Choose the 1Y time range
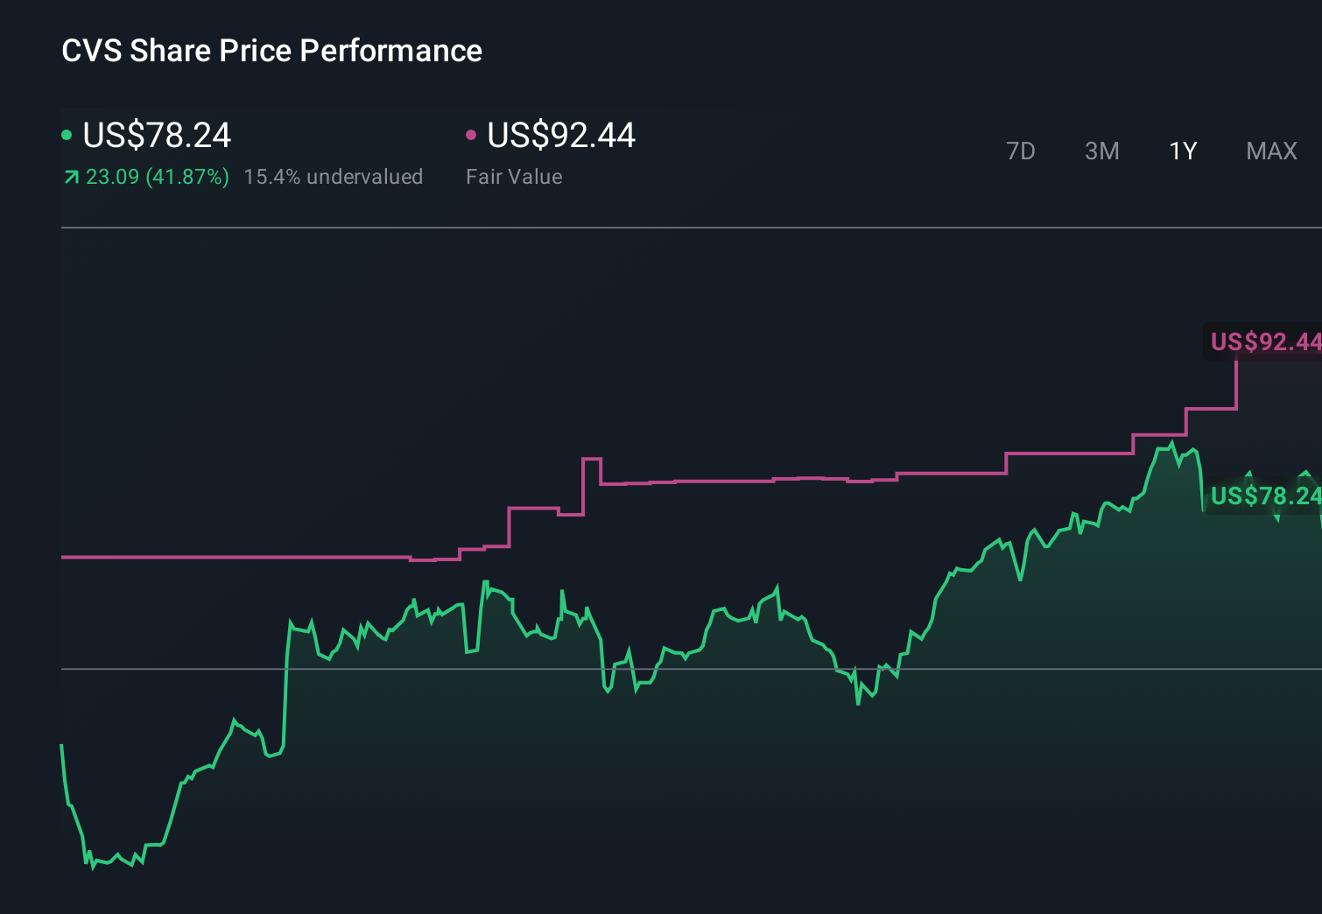Screen dimensions: 1322x914 click(1183, 151)
